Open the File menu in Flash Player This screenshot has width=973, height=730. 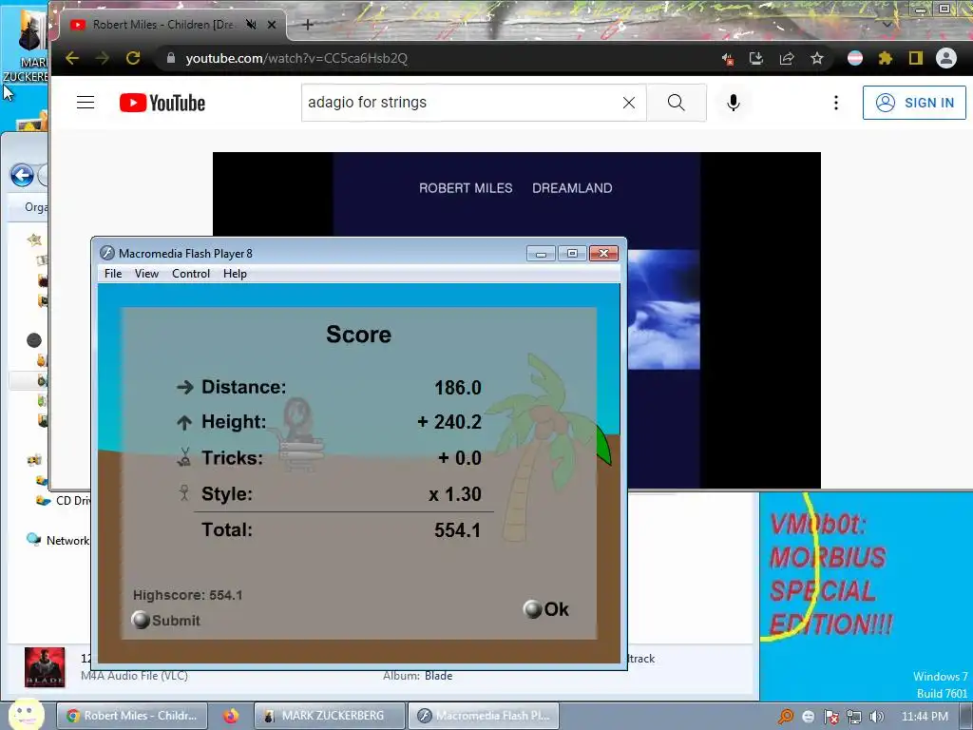[113, 274]
